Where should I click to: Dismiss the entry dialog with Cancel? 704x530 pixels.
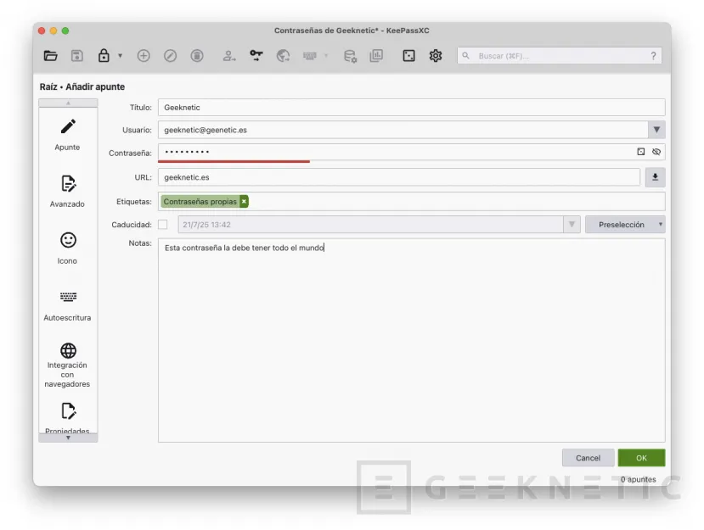pyautogui.click(x=588, y=457)
